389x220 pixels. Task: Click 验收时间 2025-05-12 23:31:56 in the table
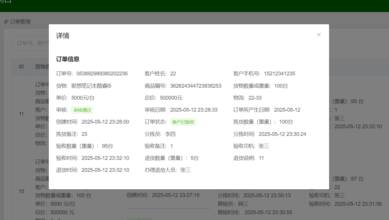point(345,204)
